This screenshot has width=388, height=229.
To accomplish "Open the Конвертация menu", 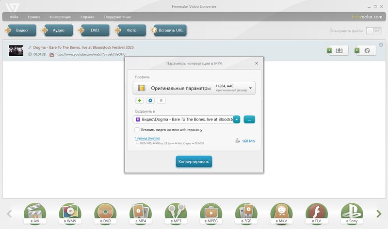I will [60, 16].
